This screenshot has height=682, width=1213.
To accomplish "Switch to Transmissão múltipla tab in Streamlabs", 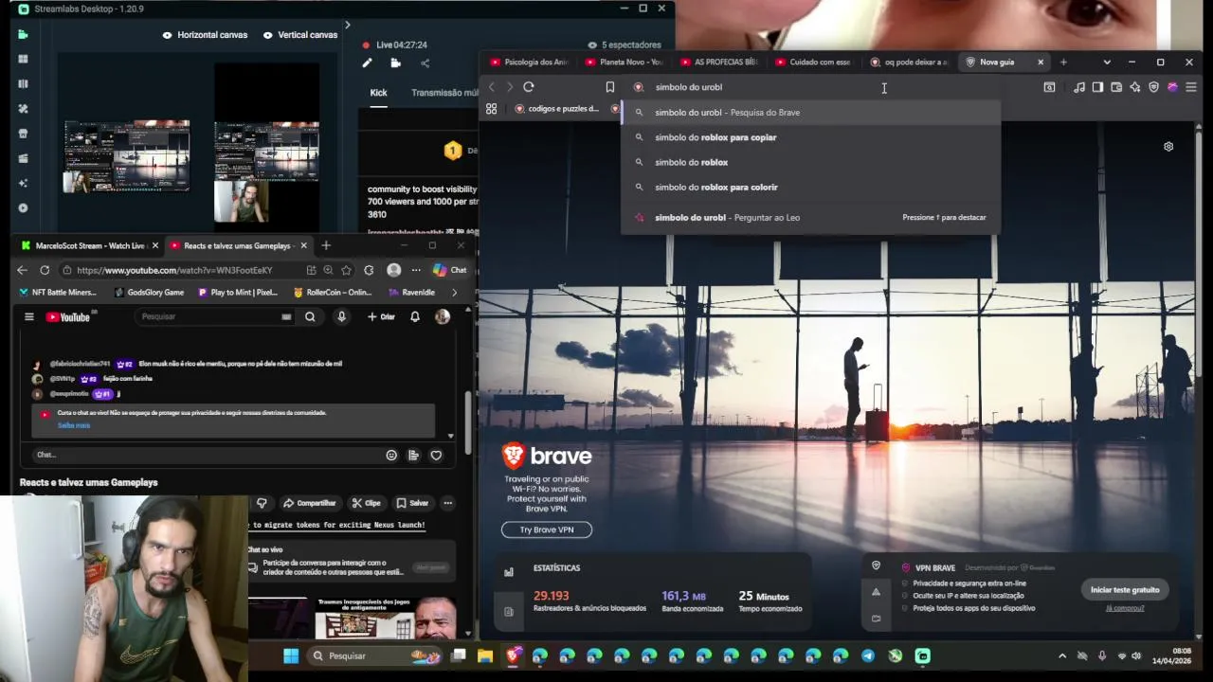I will pos(444,93).
